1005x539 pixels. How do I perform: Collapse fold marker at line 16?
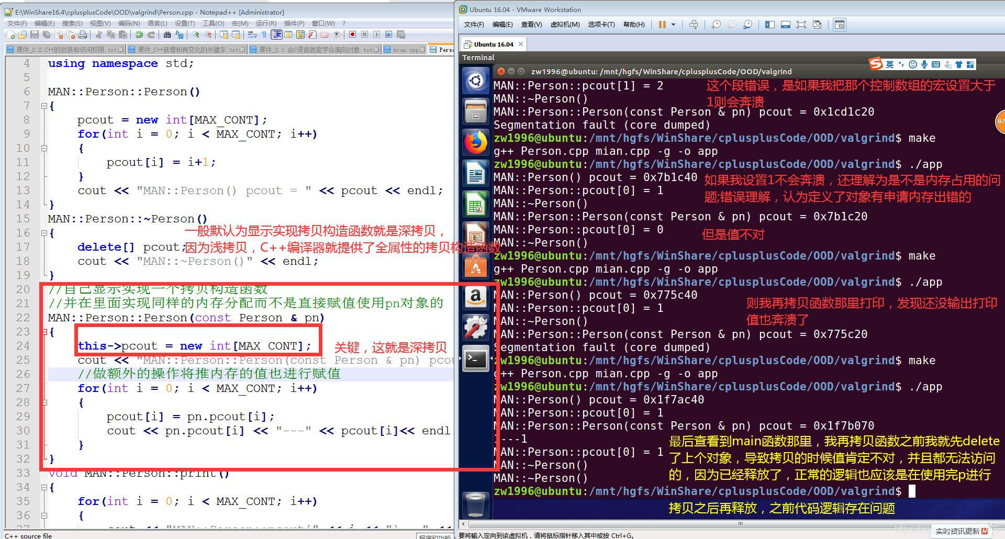coord(44,233)
